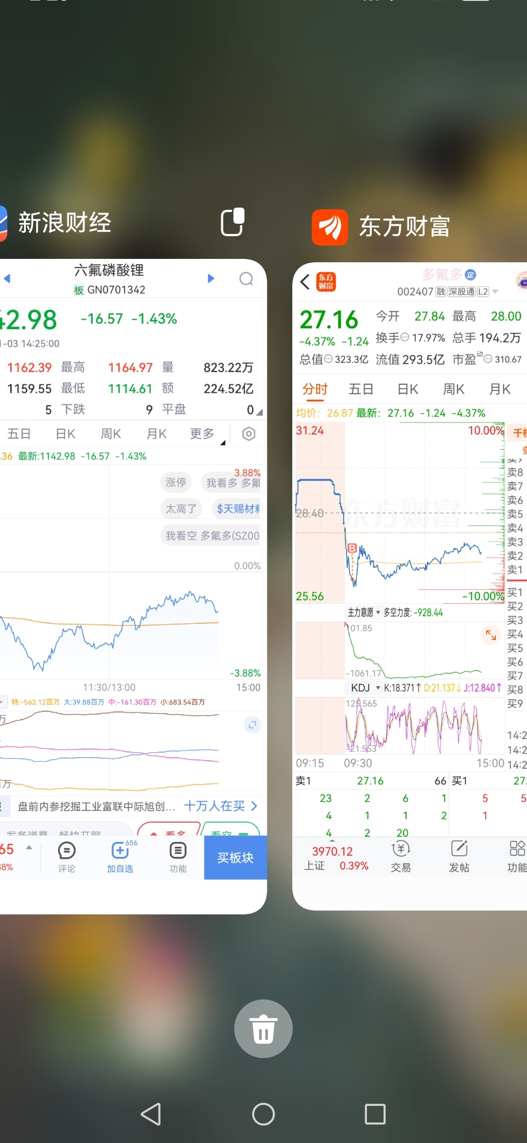Tap the 太高了 comment bubble
The width and height of the screenshot is (527, 1143).
pos(181,509)
